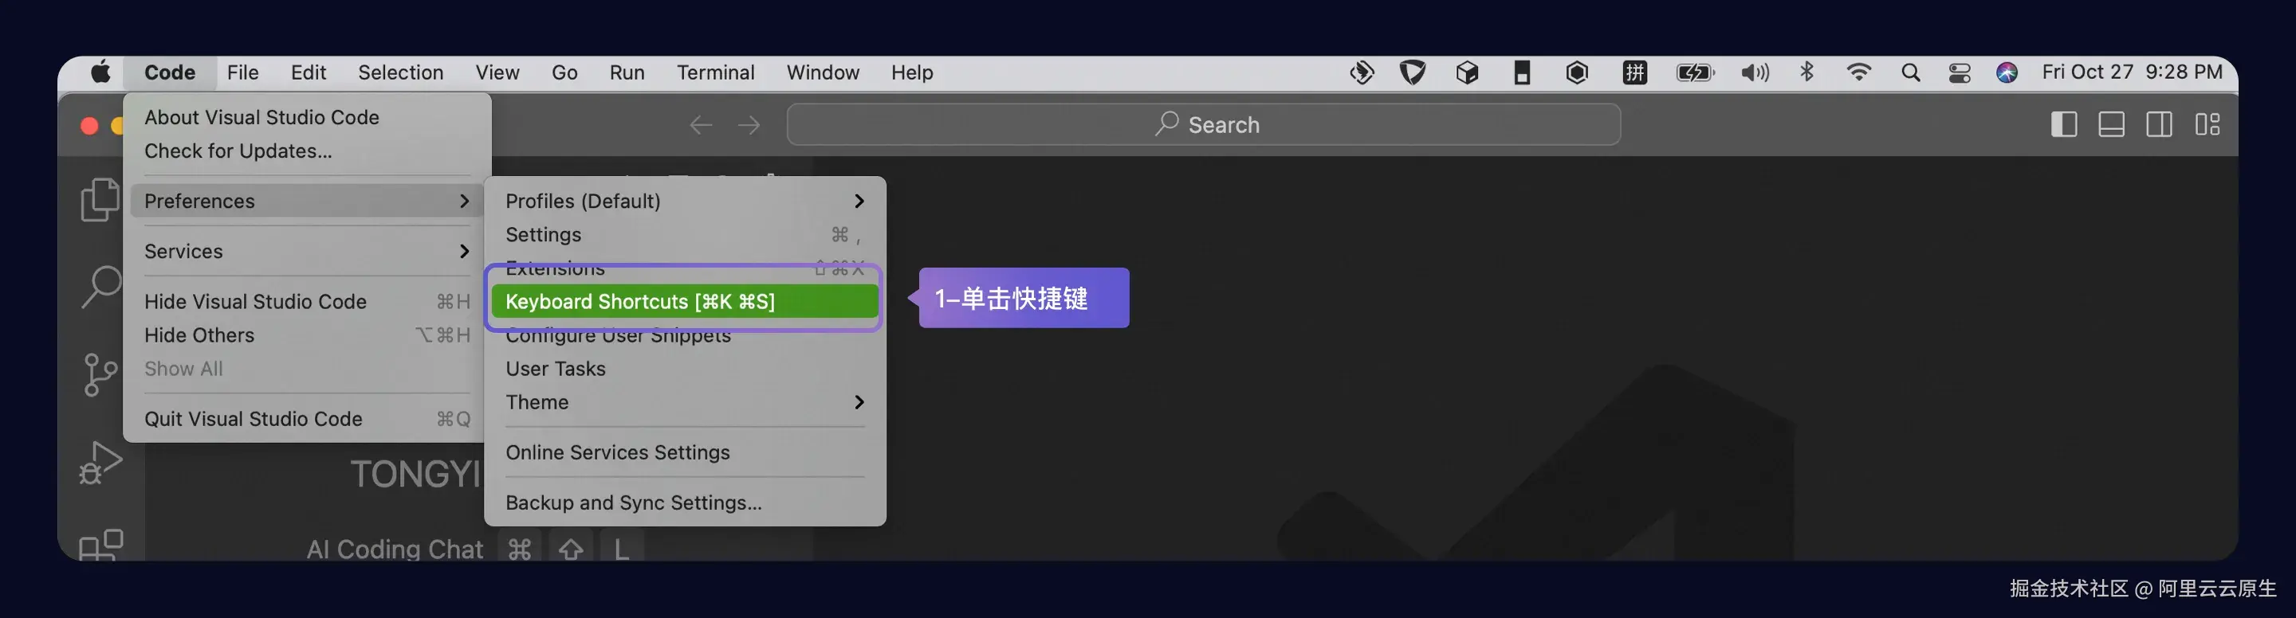Open the Go menu
Screen dimensions: 2296x618
pyautogui.click(x=564, y=72)
